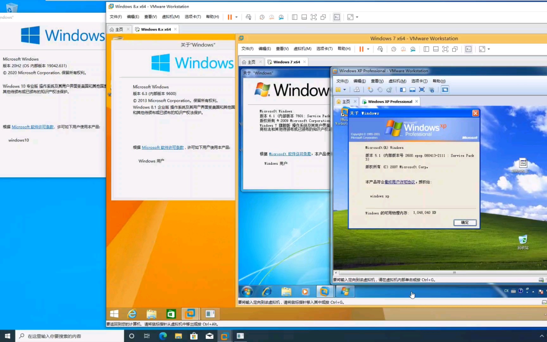The height and width of the screenshot is (342, 547).
Task: Take a snapshot in XP VMware toolbar
Action: coord(370,90)
